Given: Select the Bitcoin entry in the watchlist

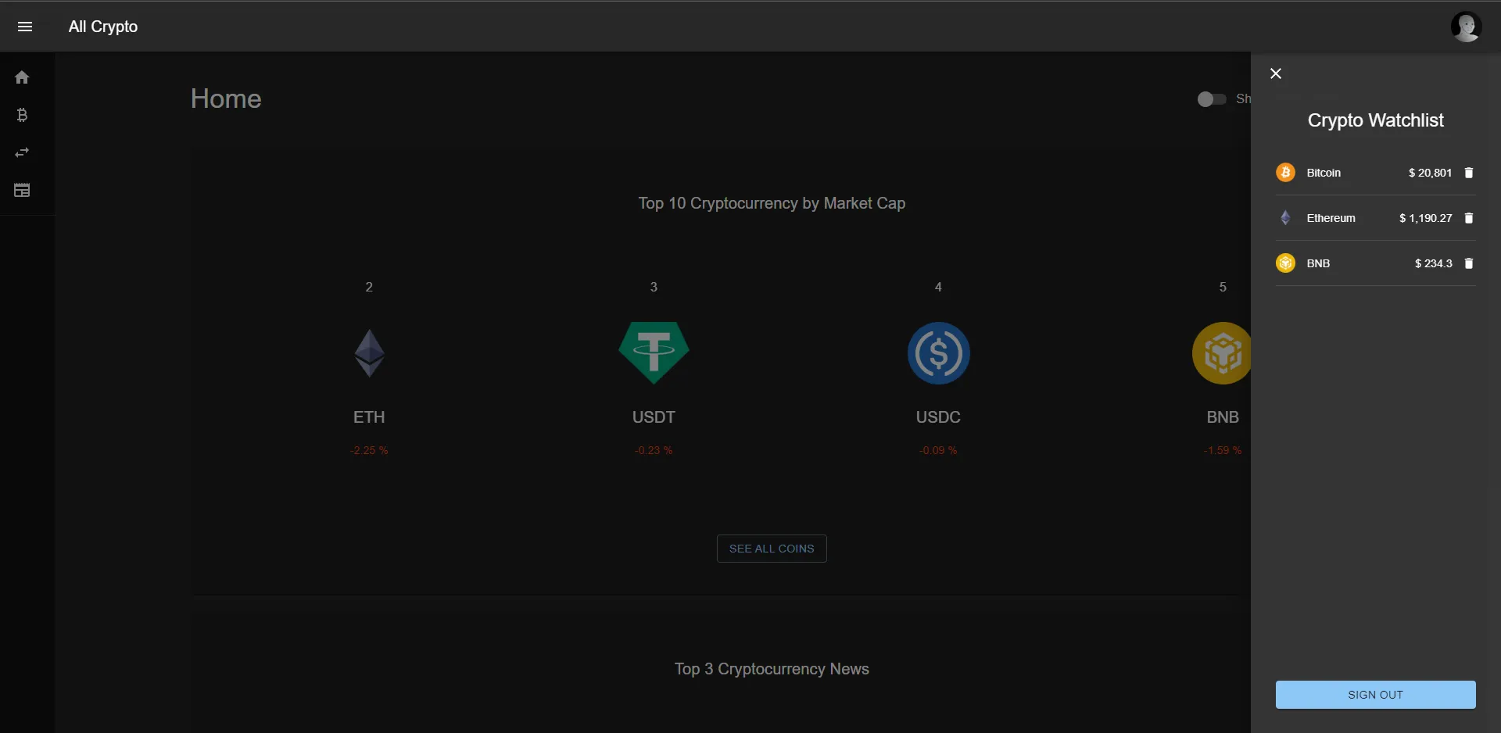Looking at the screenshot, I should point(1324,172).
